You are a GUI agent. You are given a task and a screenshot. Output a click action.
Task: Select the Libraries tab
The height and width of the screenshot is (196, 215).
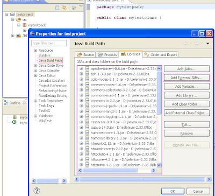coord(131,54)
